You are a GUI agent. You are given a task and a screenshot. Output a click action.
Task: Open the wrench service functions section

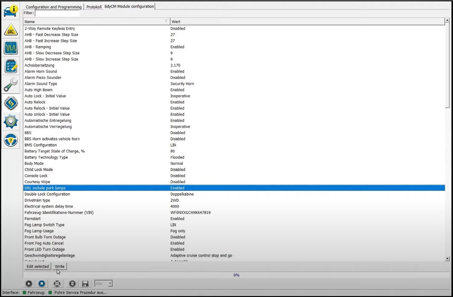[10, 85]
